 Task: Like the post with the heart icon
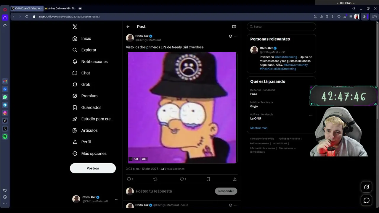182,179
